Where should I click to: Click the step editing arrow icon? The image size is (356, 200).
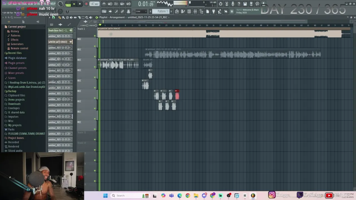(110, 11)
